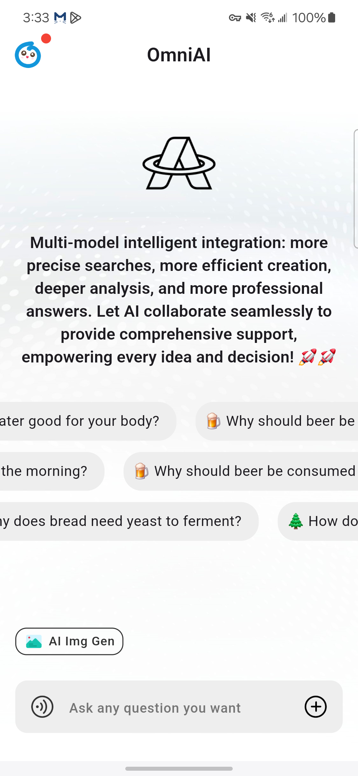Select the 'good for your body?' suggestion
Screen dimensions: 358x776
(83, 421)
